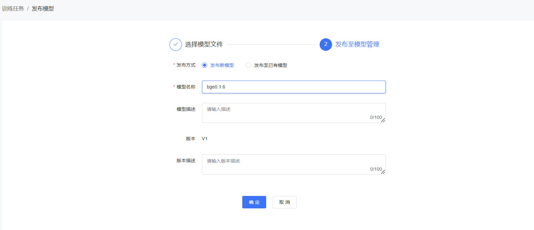Open the 选择模型文件 step label
The width and height of the screenshot is (534, 230).
click(204, 45)
